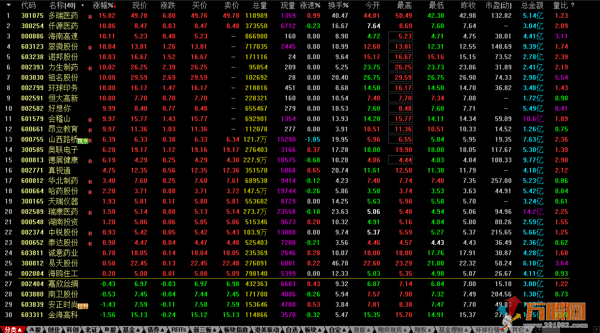Expand the REITs tab dropdown
600x333 pixels.
(180, 330)
